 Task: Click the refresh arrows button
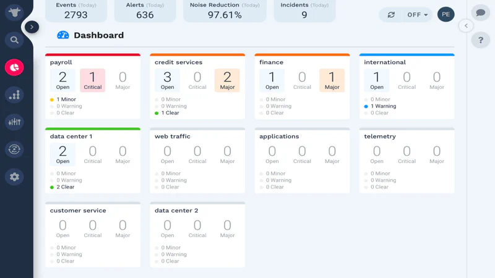click(391, 15)
